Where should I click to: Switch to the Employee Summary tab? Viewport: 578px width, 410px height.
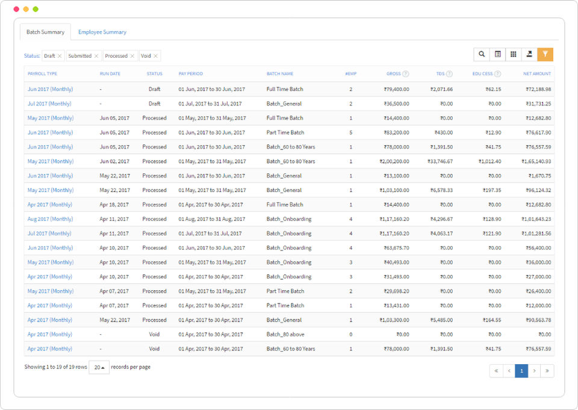[102, 32]
